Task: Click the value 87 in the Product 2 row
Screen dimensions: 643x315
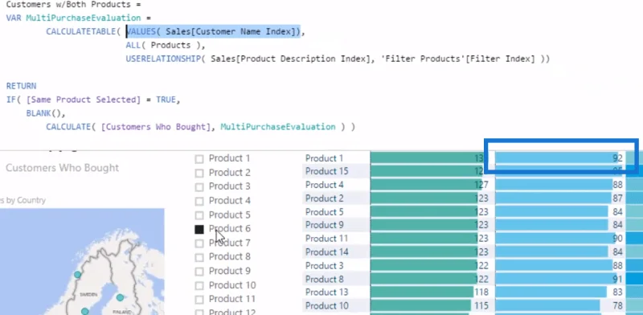Action: (x=617, y=198)
